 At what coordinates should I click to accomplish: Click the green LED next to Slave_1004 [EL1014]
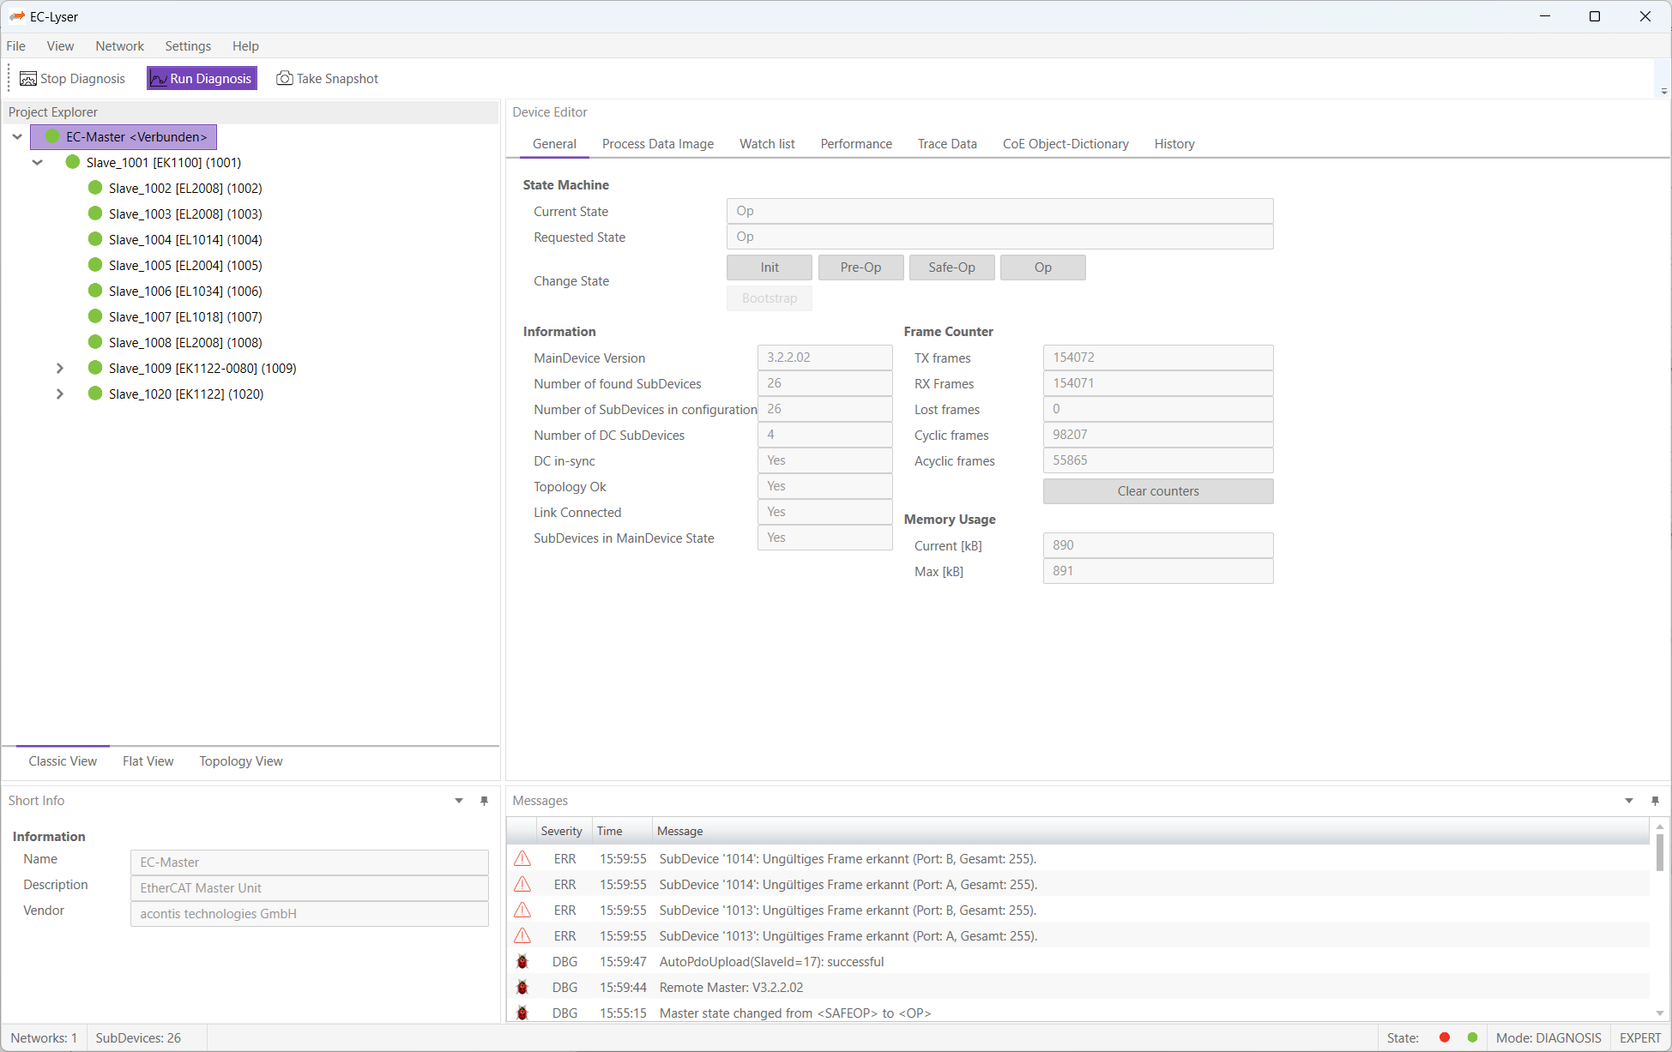point(94,239)
